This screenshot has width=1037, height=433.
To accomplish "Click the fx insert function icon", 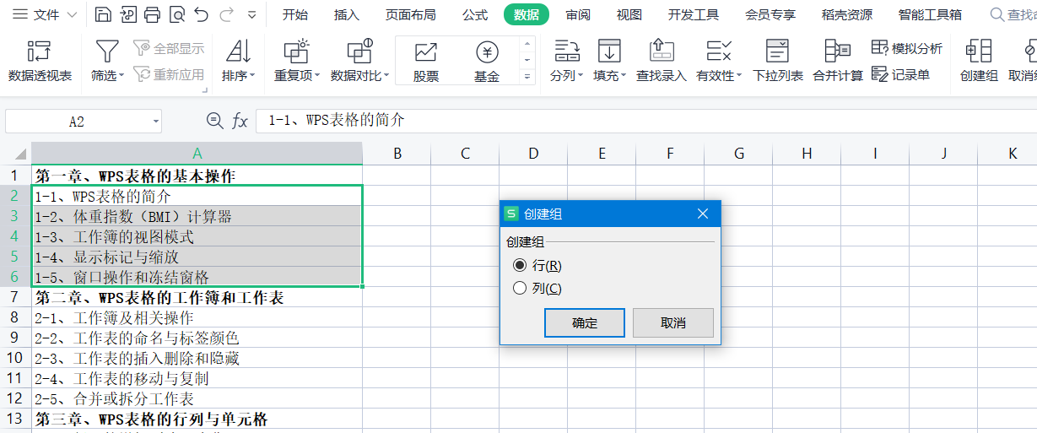I will tap(240, 122).
